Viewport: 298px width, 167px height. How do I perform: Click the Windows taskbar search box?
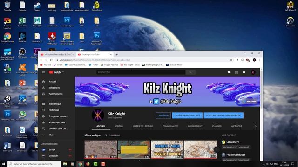pos(34,164)
